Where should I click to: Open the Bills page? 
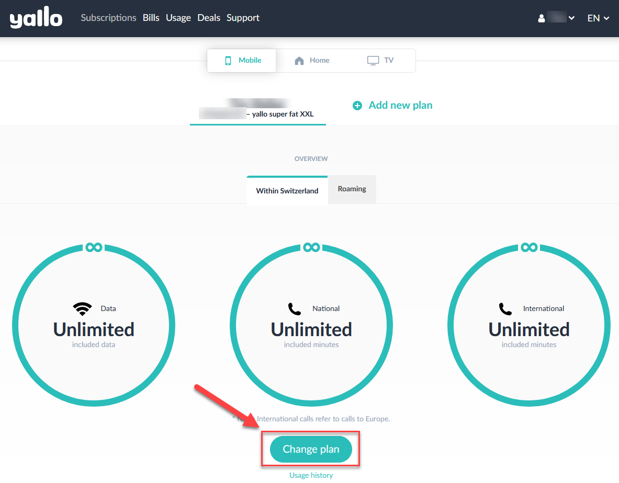pyautogui.click(x=151, y=18)
